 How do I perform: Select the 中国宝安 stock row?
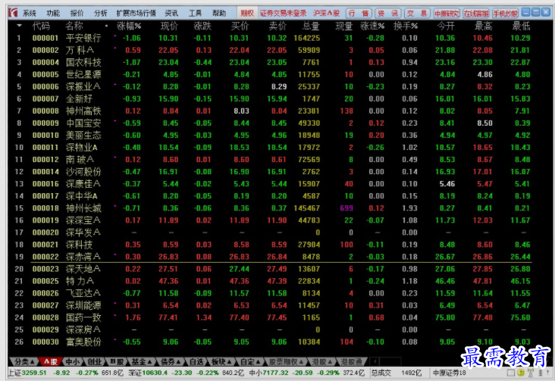pos(272,123)
